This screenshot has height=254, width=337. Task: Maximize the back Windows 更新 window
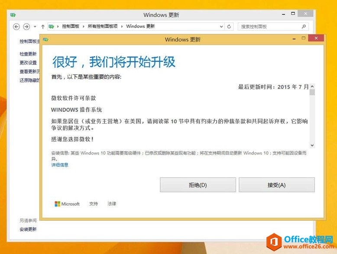pos(293,13)
